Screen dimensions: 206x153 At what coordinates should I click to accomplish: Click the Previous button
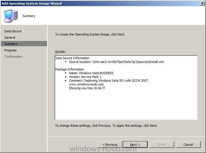coord(110,145)
